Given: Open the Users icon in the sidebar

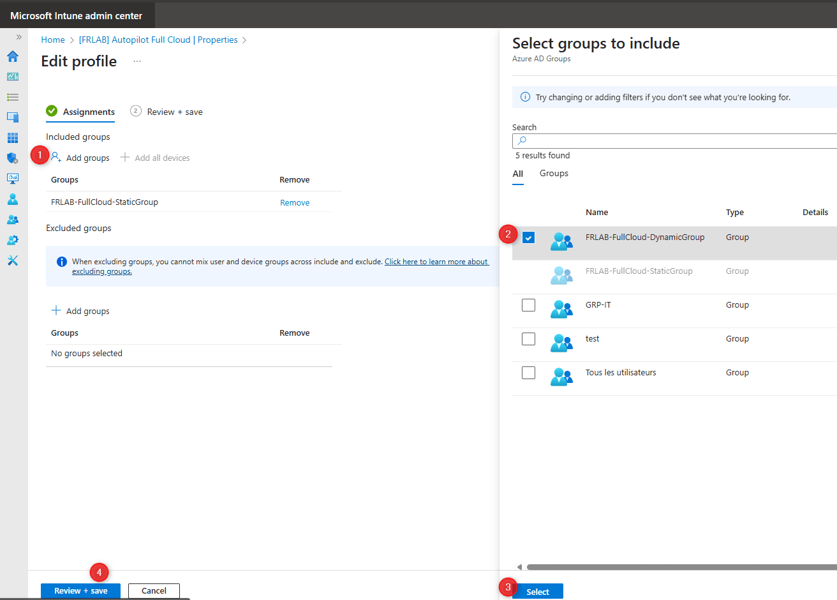Looking at the screenshot, I should (x=13, y=199).
